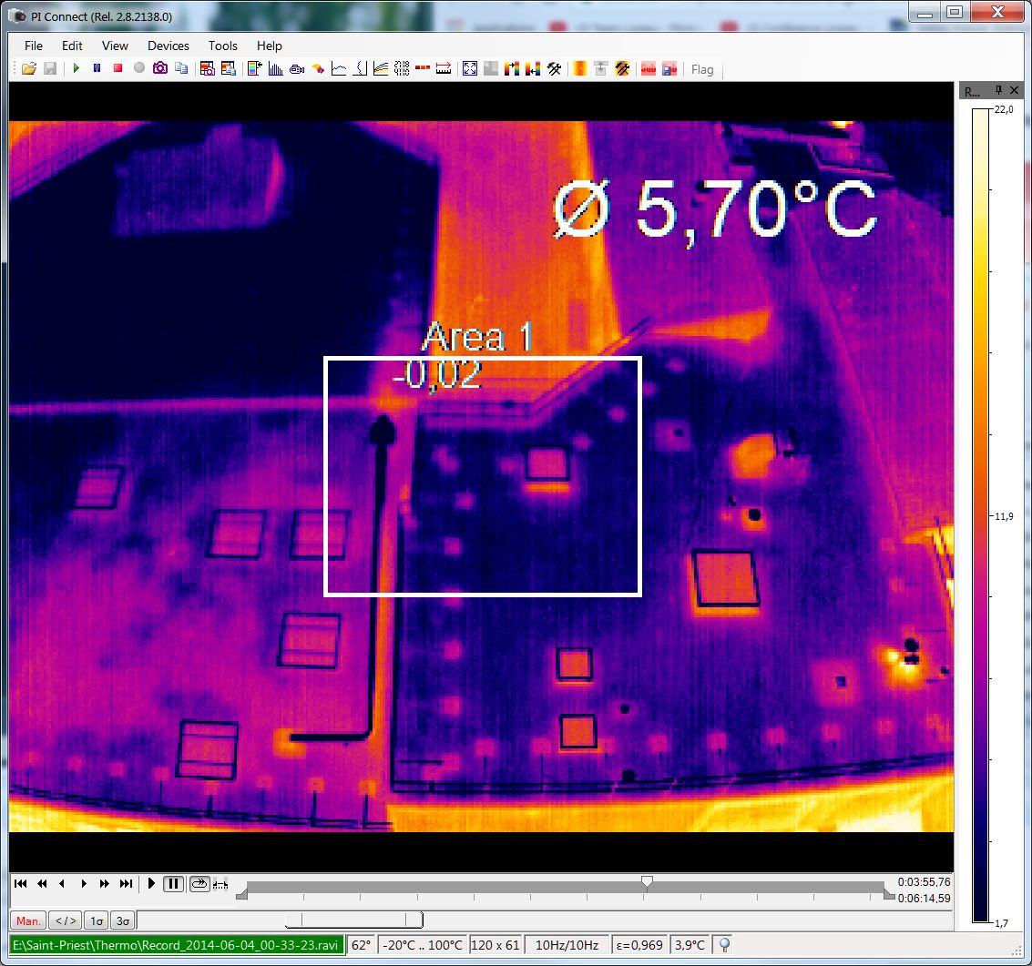Toggle the loop playback button
1032x966 pixels.
click(199, 884)
